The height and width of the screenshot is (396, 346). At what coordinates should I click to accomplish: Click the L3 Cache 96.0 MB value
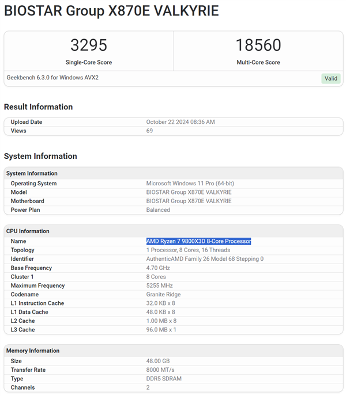[x=161, y=330]
